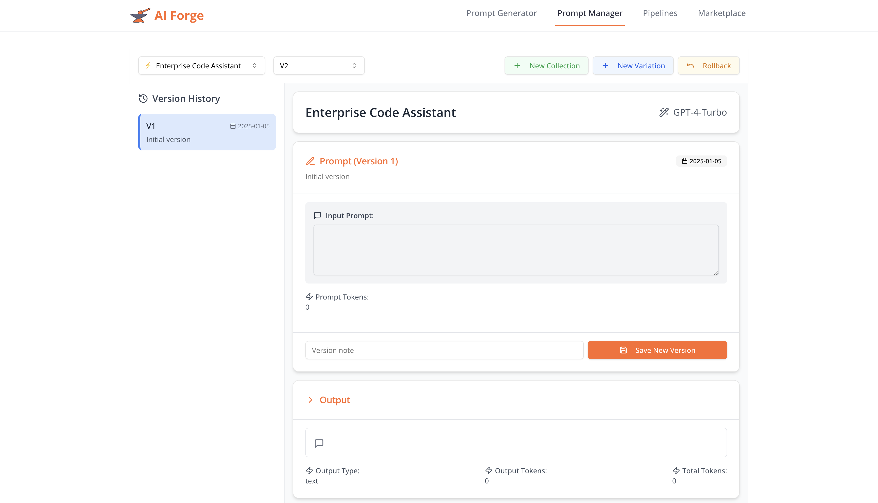Click the magic wand icon beside GPT-4-Turbo
Image resolution: width=878 pixels, height=503 pixels.
pyautogui.click(x=664, y=112)
